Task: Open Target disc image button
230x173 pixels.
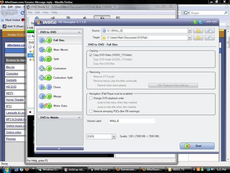Action: click(x=210, y=38)
